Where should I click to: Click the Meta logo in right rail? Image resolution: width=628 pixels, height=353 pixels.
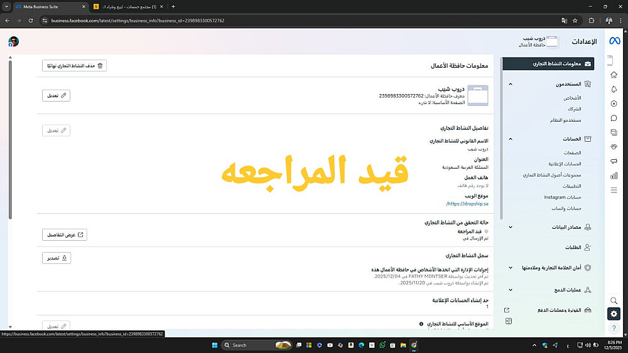[x=614, y=41]
